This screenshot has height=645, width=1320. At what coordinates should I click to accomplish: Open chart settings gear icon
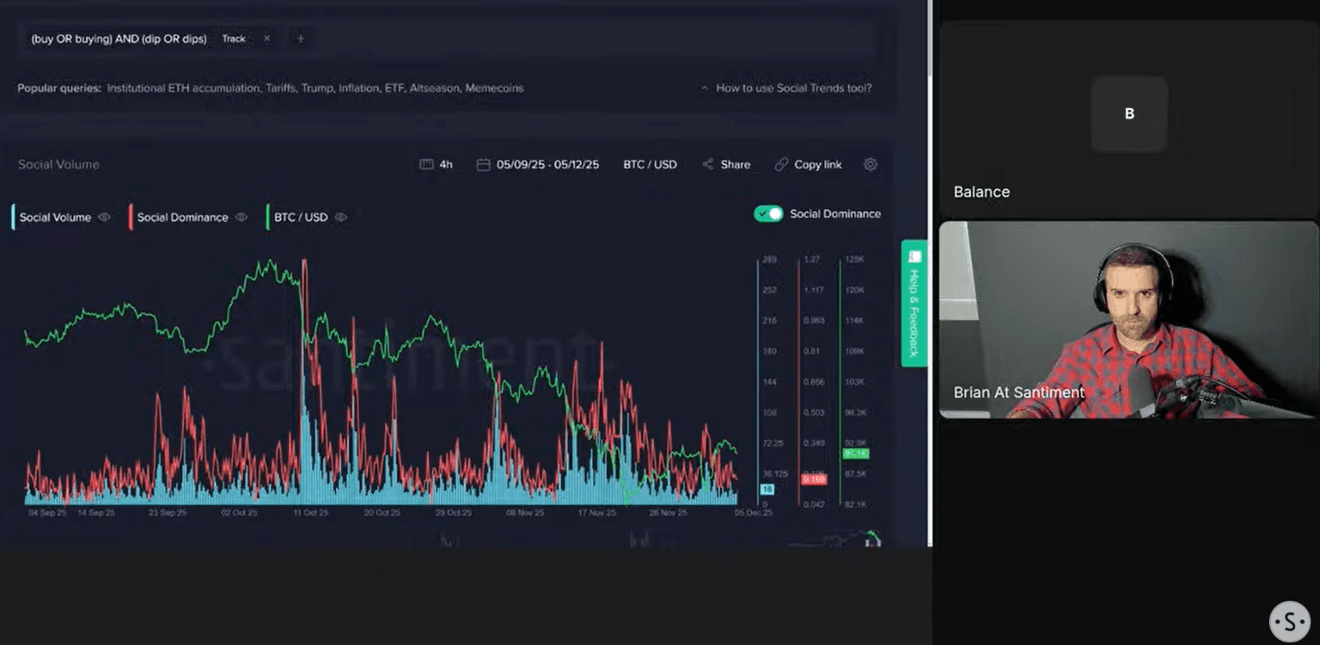(x=870, y=164)
